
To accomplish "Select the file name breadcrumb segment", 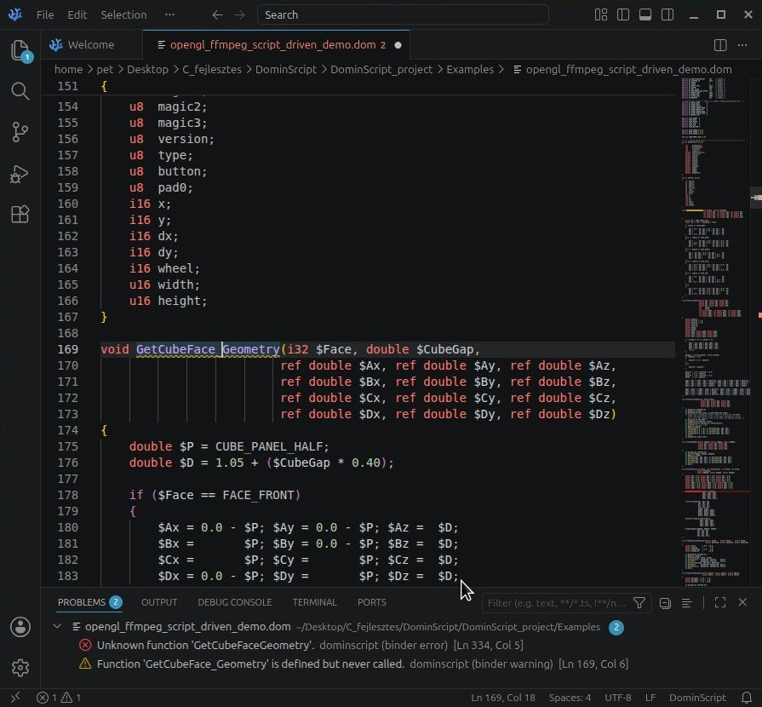I will point(622,70).
